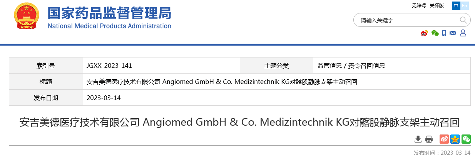The width and height of the screenshot is (475, 159).
Task: Switch to 关怀版 care version
Action: 437,6
